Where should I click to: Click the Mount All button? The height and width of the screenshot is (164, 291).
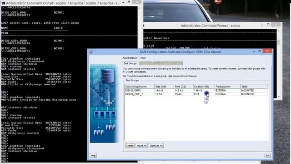pos(141,146)
